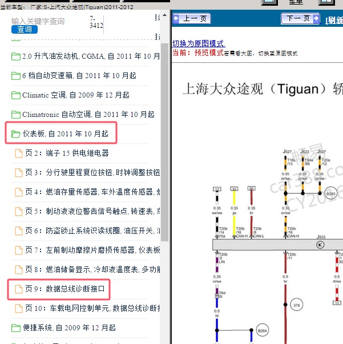The height and width of the screenshot is (344, 343).
Task: Open 页 7:左前制动摩擦片磨损传感器 page
Action: pyautogui.click(x=92, y=250)
